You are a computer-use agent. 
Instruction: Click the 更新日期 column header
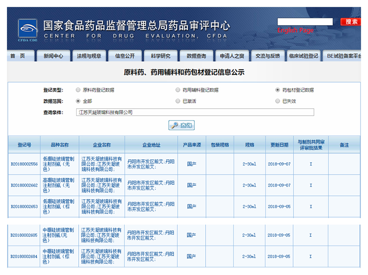[x=279, y=145]
